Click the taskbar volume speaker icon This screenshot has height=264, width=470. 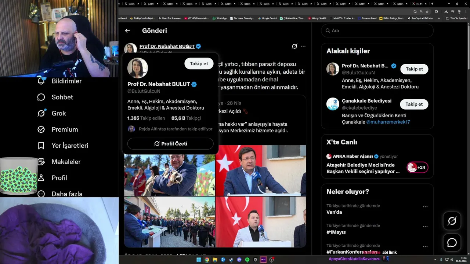451,260
